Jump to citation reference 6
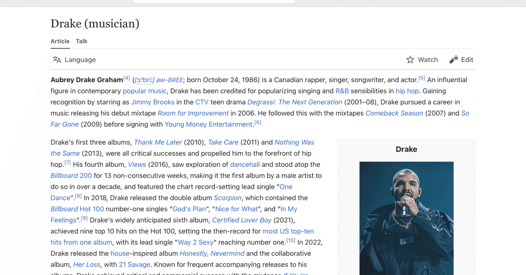Screen dimensions: 526x275 258,122
